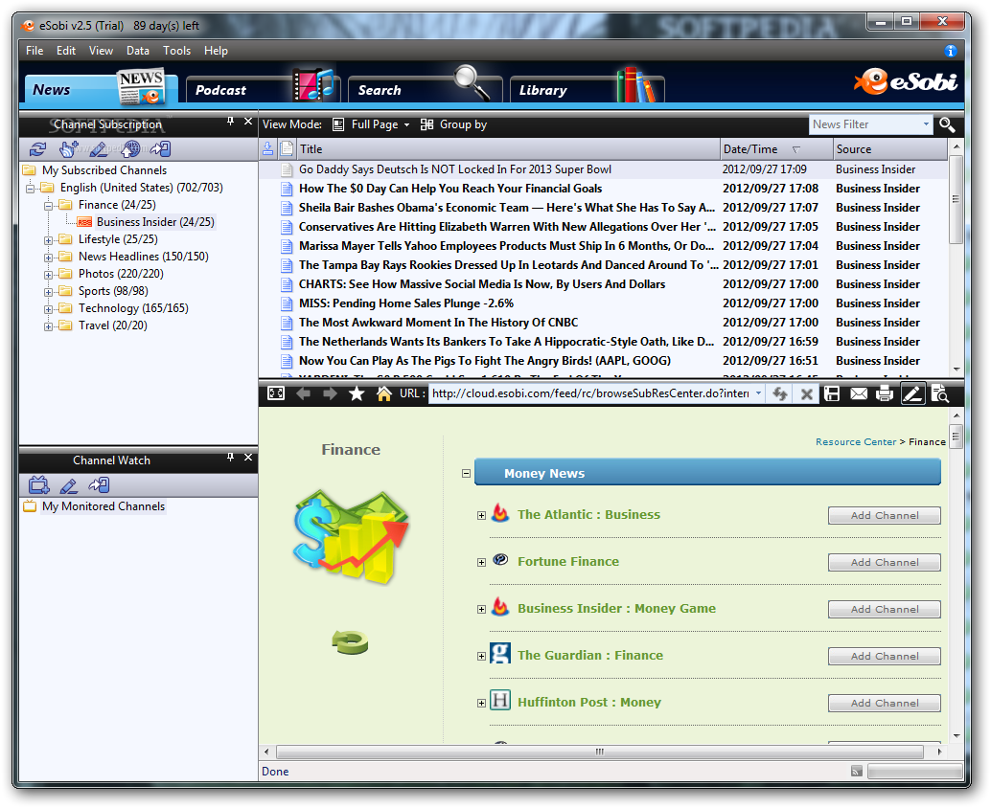Open the Data menu

(x=137, y=51)
